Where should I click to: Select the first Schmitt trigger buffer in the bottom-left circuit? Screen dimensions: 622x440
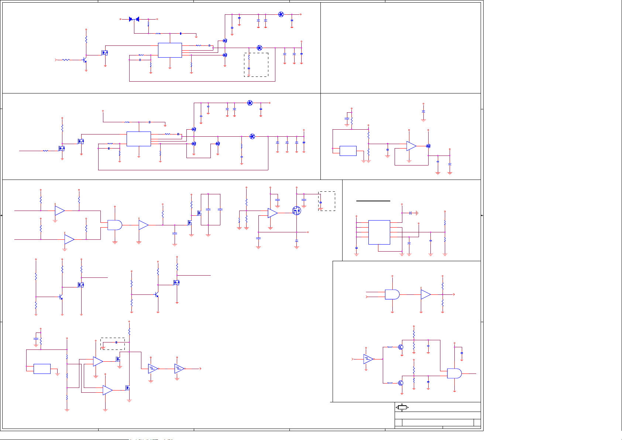[x=153, y=368]
